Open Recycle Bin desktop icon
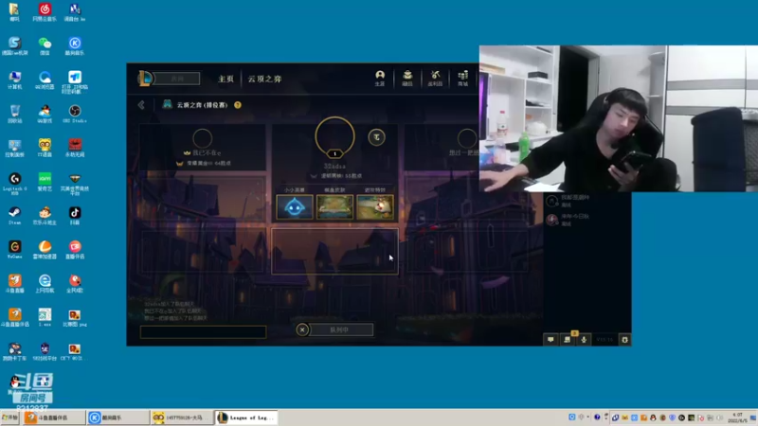This screenshot has height=426, width=758. (14, 114)
